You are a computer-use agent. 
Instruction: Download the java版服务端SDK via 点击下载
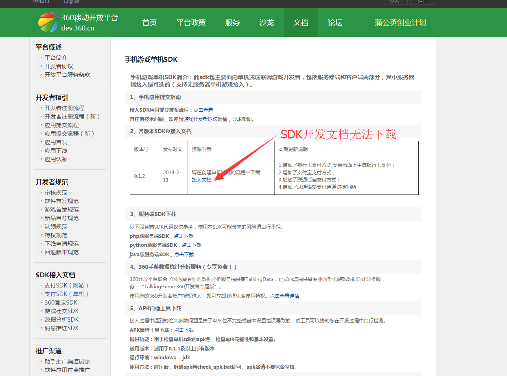click(x=184, y=255)
